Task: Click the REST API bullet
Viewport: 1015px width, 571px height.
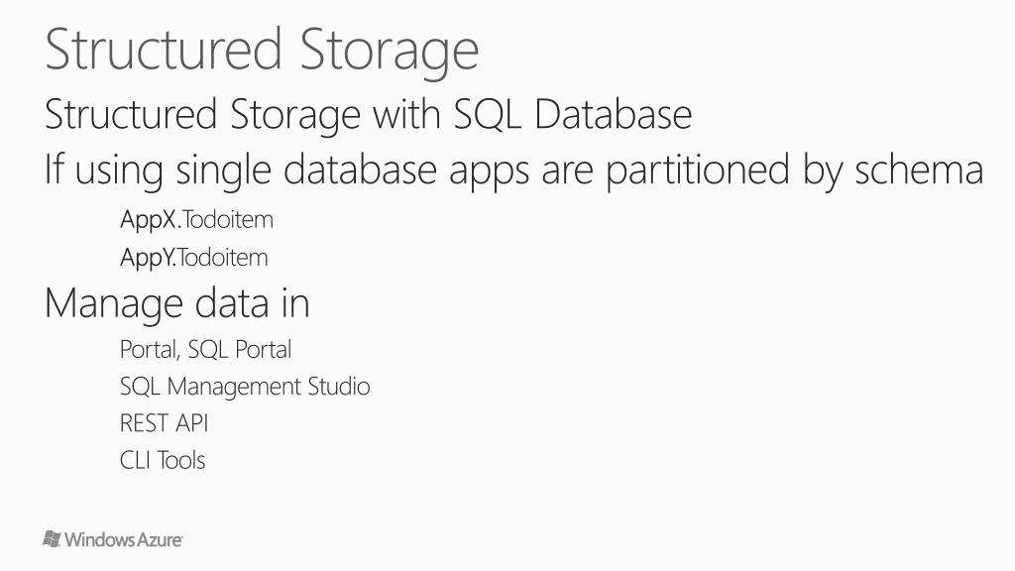Action: [x=164, y=423]
